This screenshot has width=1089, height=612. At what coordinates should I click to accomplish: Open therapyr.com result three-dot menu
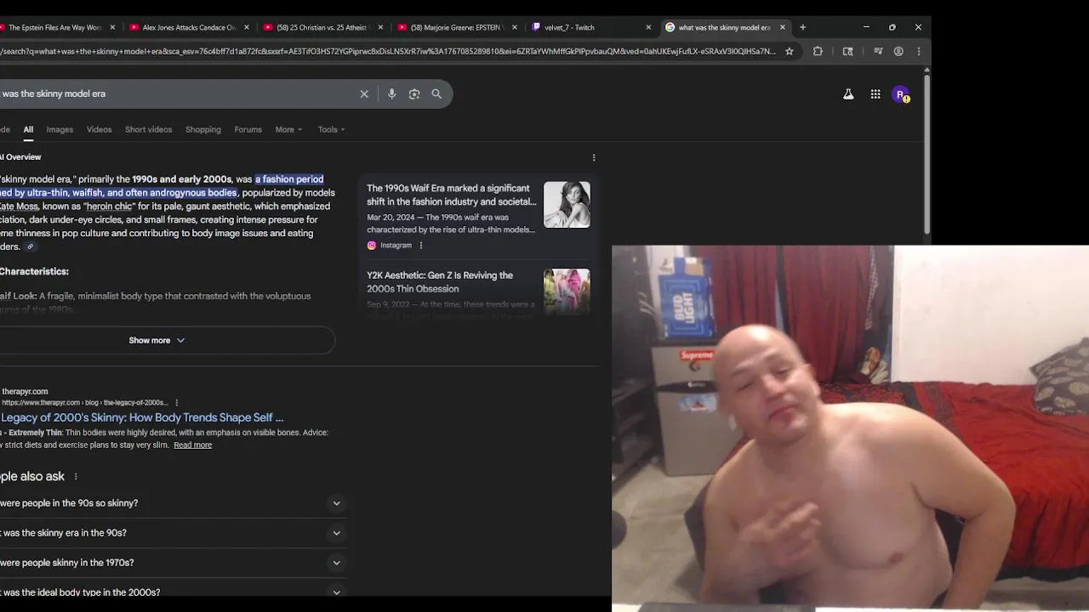(177, 403)
